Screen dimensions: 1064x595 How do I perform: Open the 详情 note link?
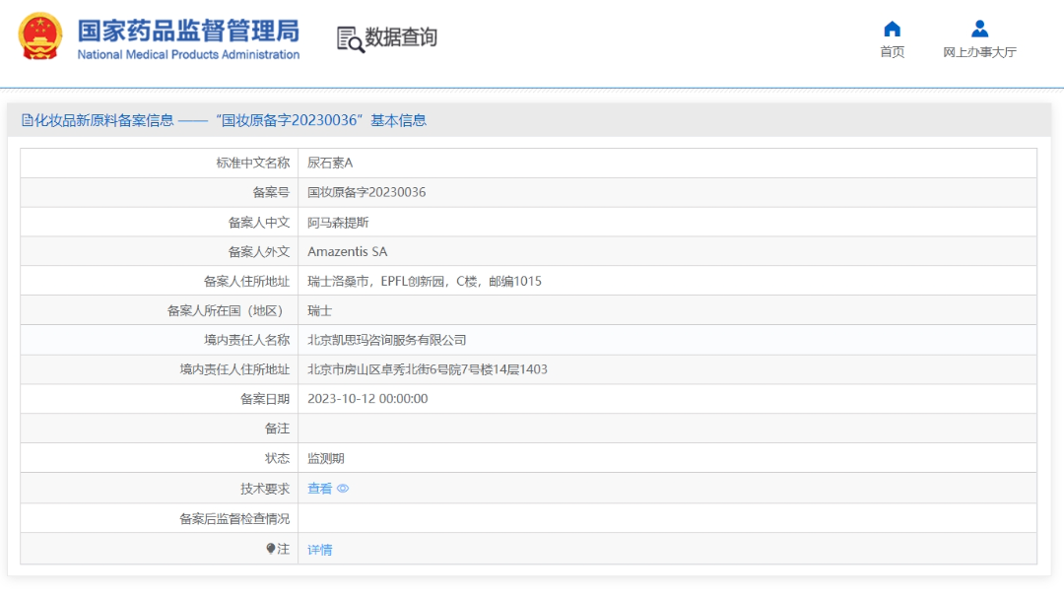(x=319, y=550)
